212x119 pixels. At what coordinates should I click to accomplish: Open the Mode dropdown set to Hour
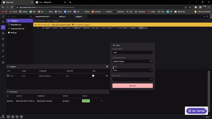[132, 70]
